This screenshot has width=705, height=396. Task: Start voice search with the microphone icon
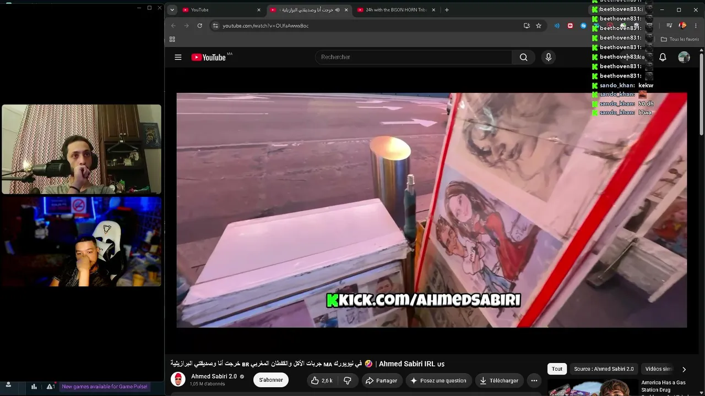[548, 57]
